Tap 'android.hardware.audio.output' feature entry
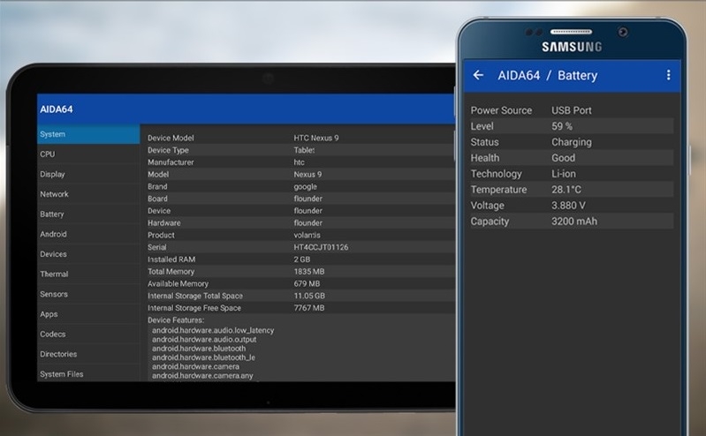 click(x=204, y=339)
